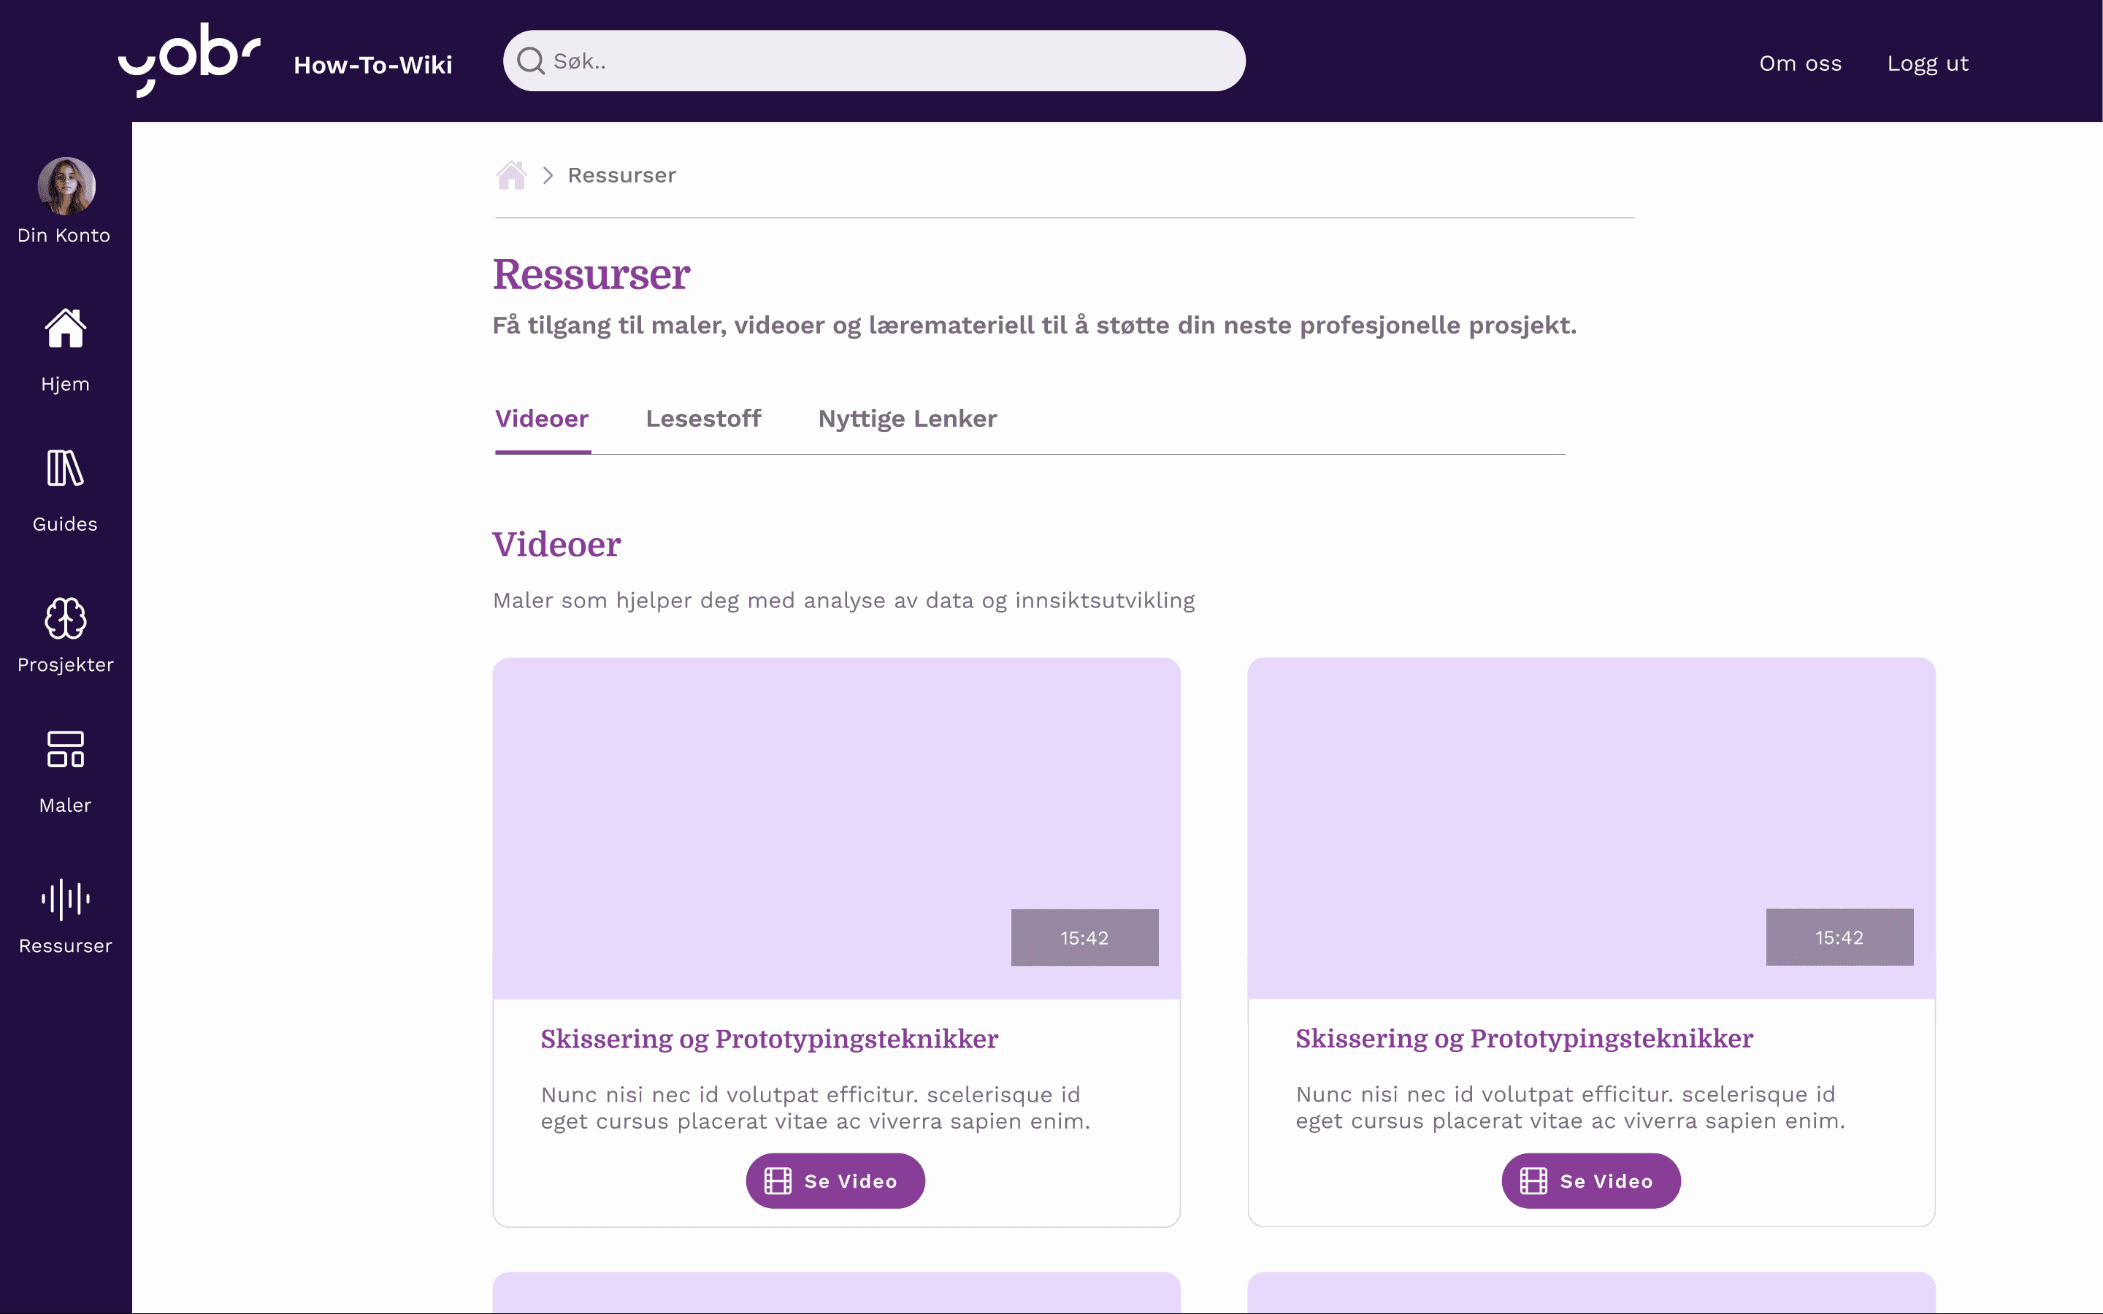Click the breadcrumb home icon
Viewport: 2103px width, 1314px height.
pyautogui.click(x=511, y=175)
